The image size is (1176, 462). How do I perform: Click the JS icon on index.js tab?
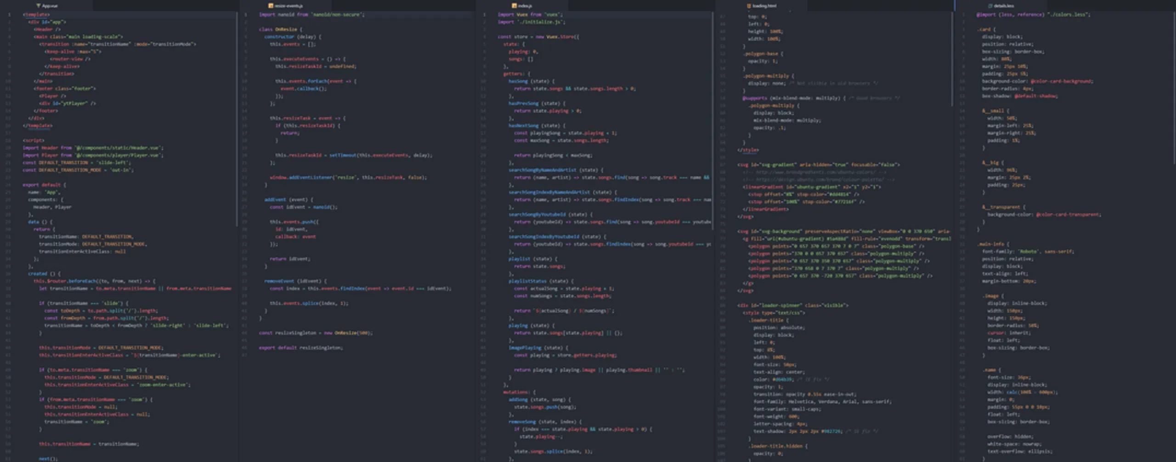coord(514,6)
